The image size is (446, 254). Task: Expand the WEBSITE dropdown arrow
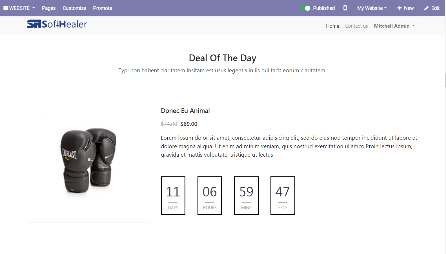click(x=34, y=8)
